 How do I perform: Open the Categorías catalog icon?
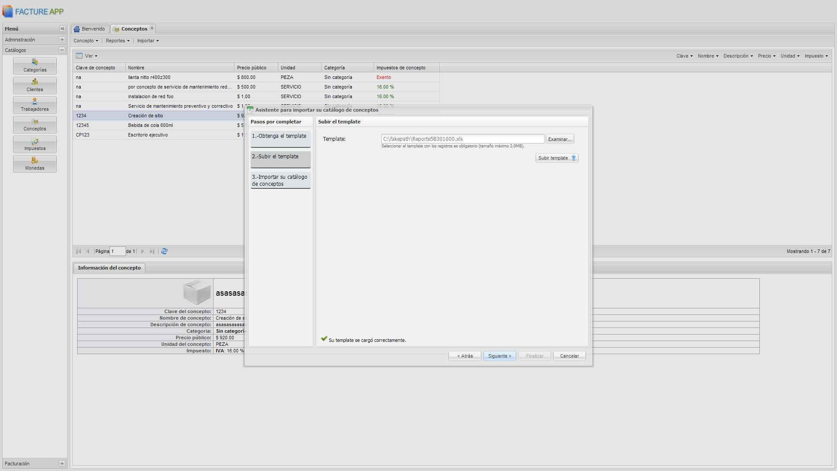point(35,65)
